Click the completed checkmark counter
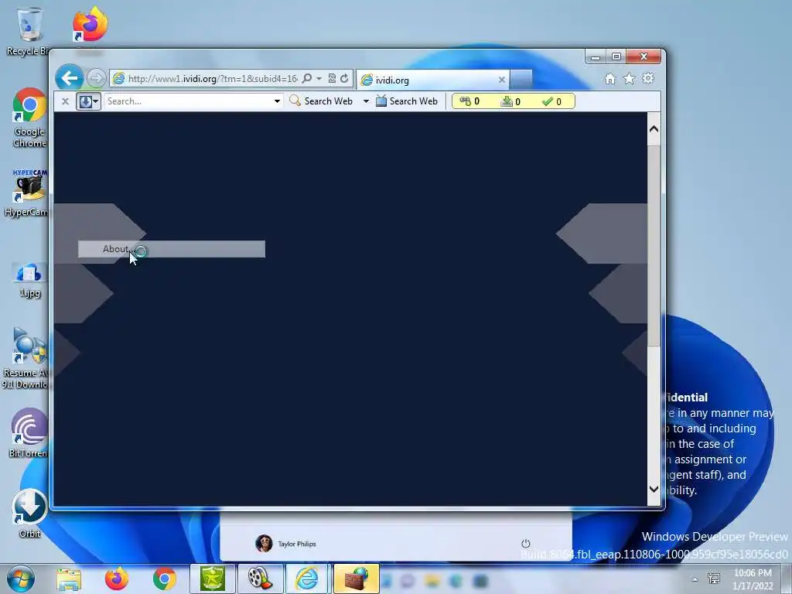Screen dimensions: 792x594 click(551, 101)
